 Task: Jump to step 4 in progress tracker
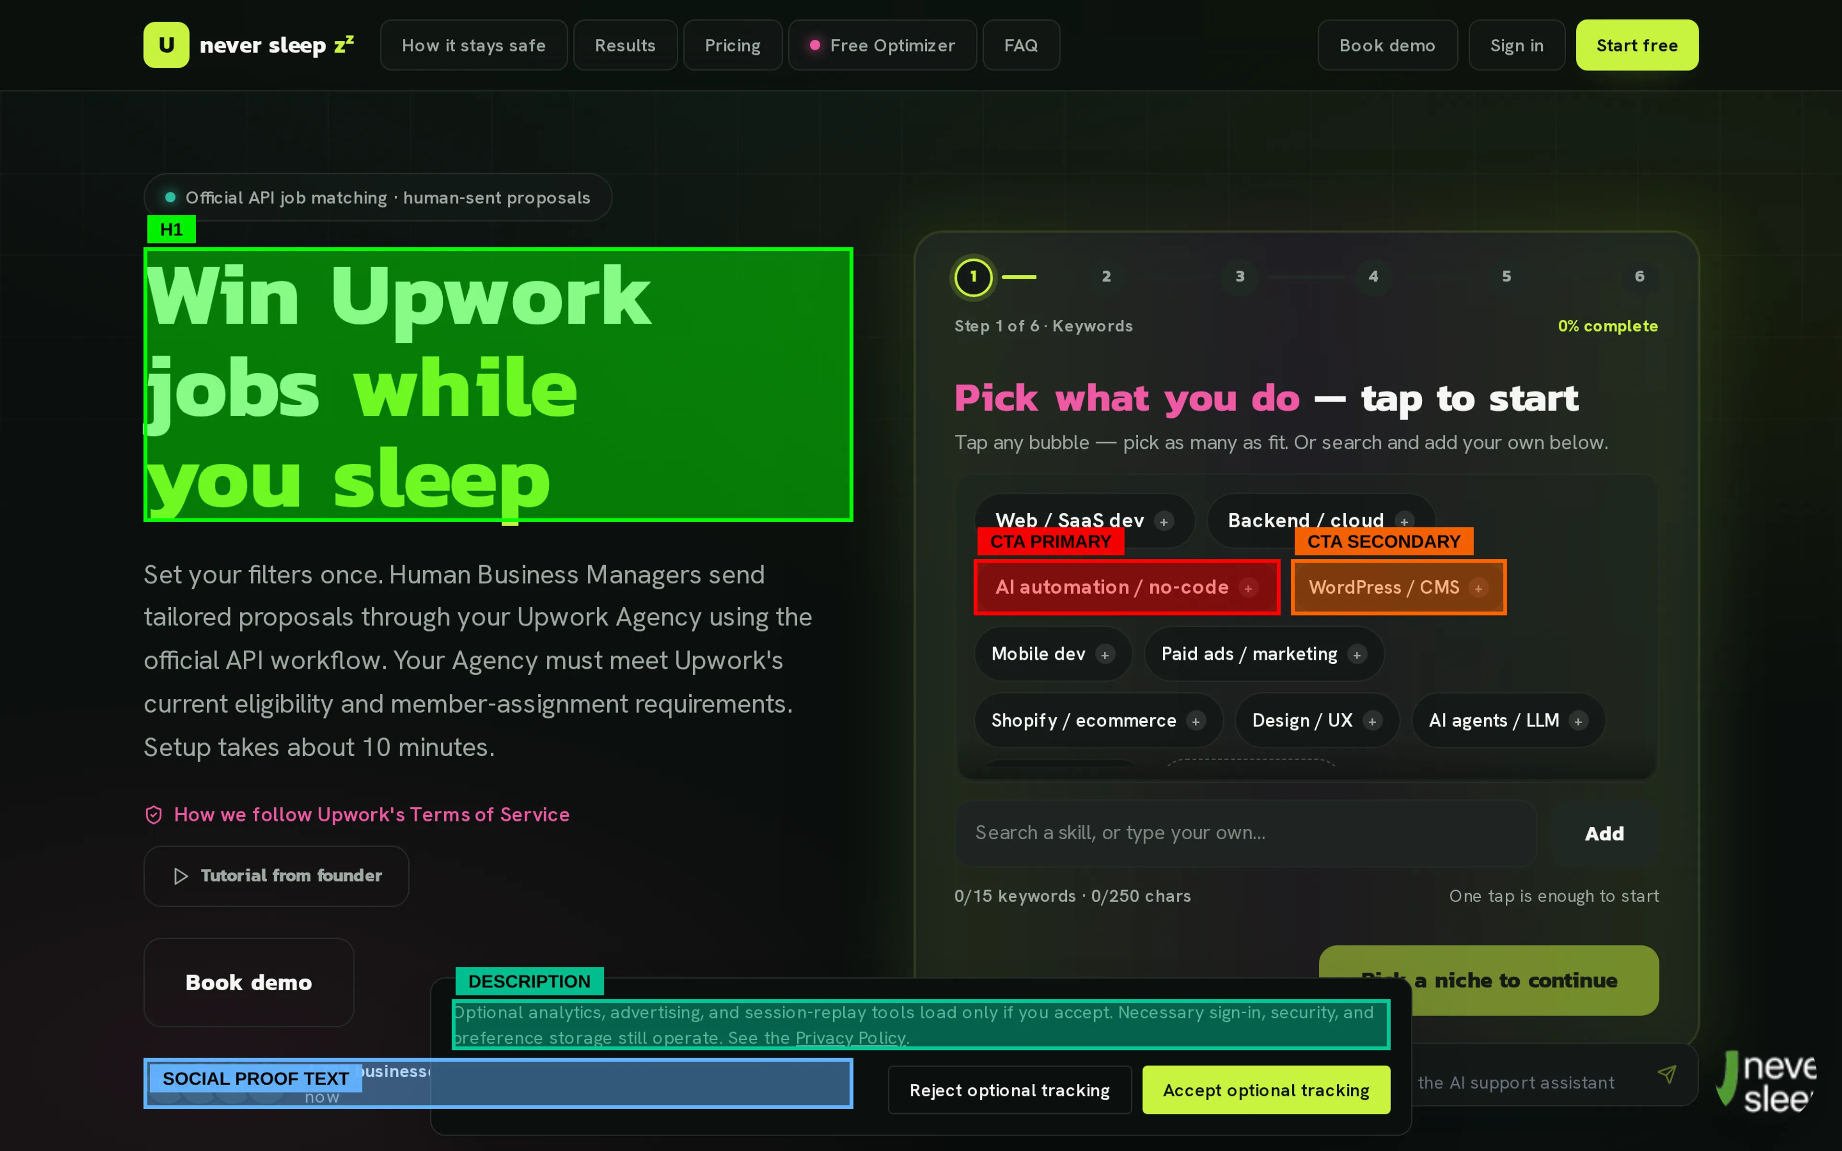1373,277
